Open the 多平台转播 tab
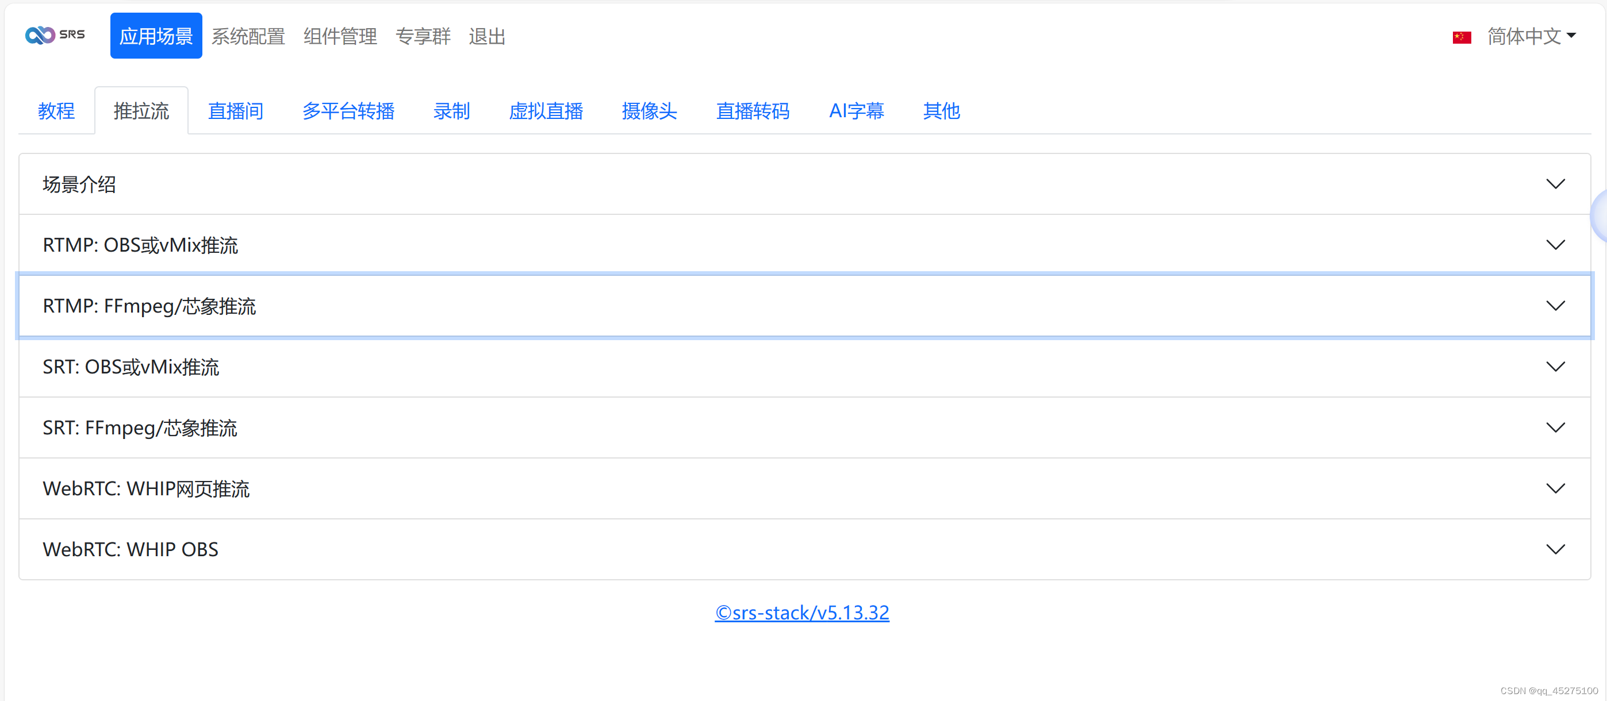This screenshot has height=701, width=1607. tap(348, 111)
